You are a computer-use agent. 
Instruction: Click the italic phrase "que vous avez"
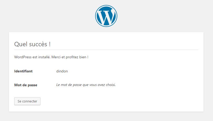pyautogui.click(x=91, y=85)
